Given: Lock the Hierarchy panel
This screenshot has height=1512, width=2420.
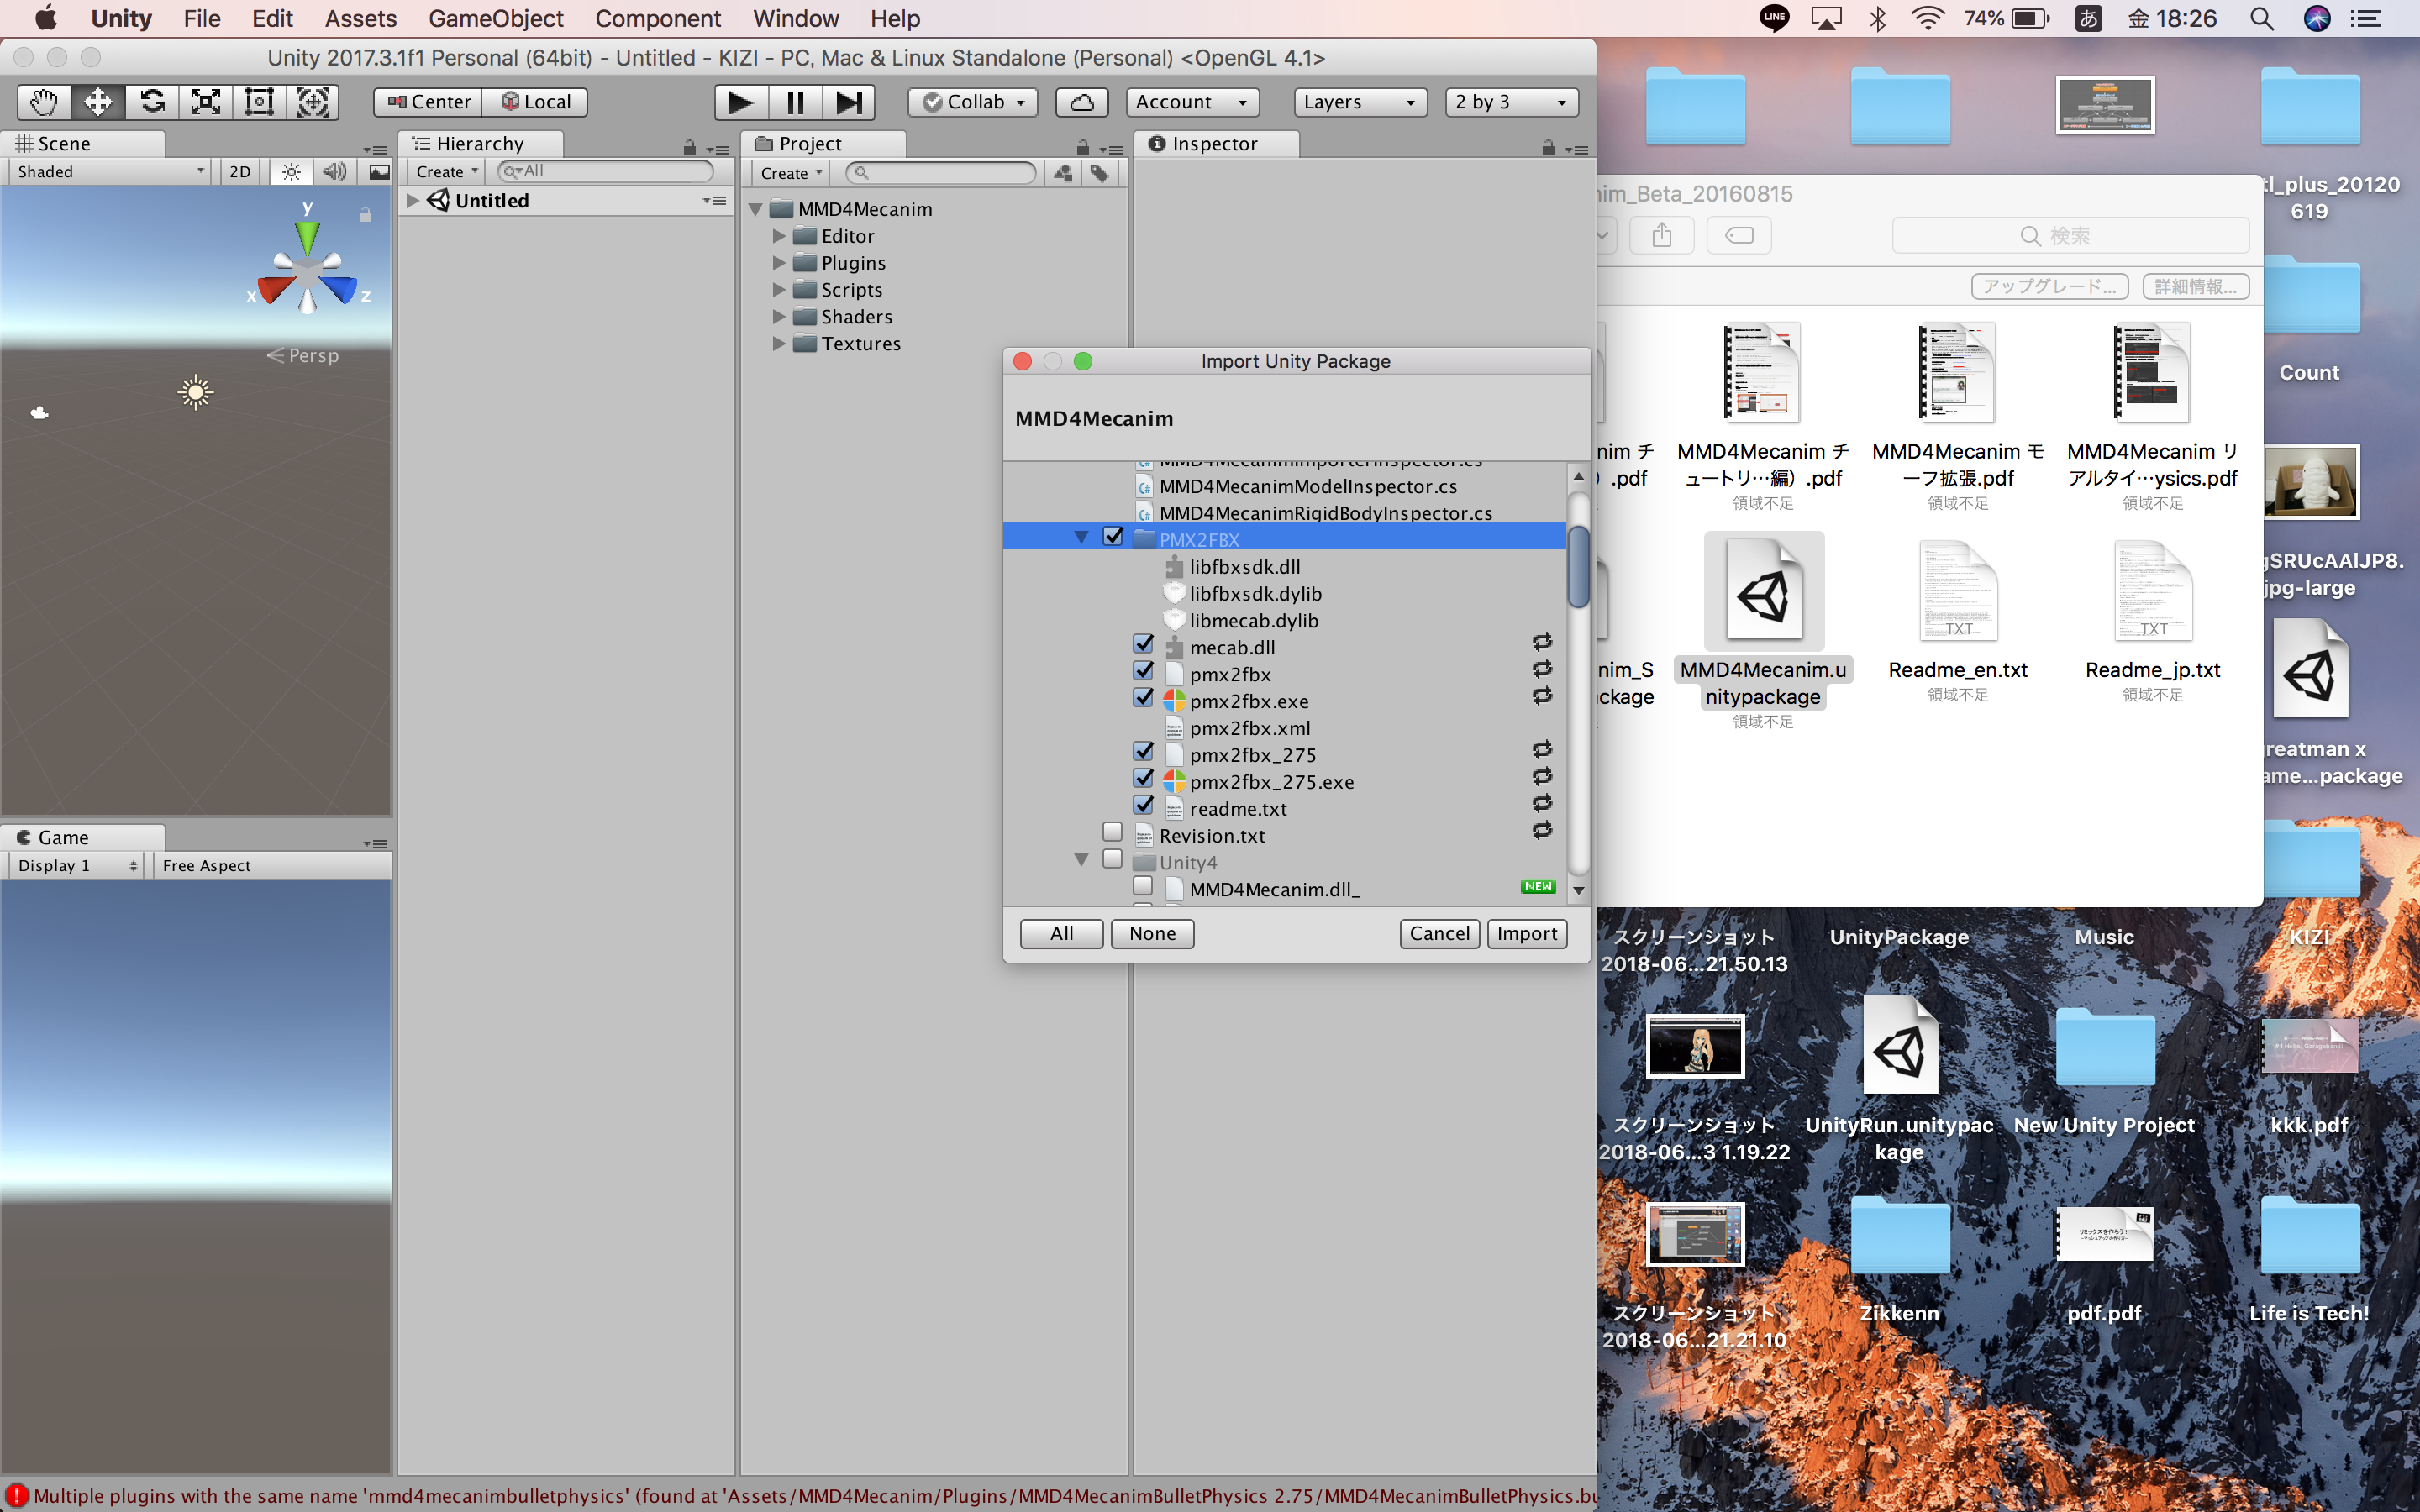Looking at the screenshot, I should [x=689, y=148].
